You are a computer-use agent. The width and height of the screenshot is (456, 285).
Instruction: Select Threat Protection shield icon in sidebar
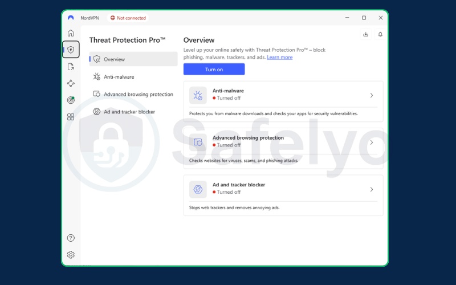point(71,50)
